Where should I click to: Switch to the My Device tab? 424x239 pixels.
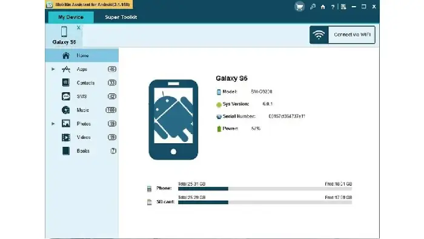click(71, 17)
